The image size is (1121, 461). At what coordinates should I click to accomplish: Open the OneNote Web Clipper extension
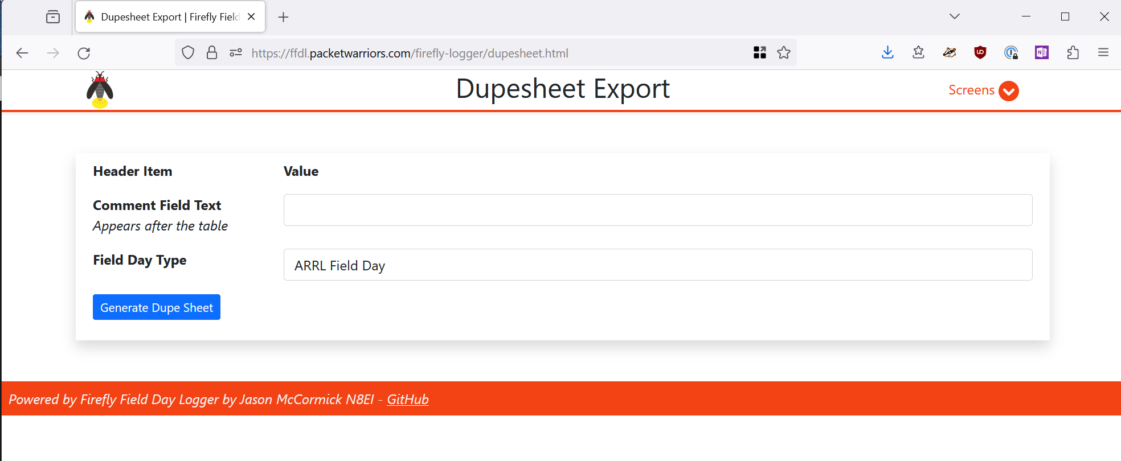(x=1042, y=53)
